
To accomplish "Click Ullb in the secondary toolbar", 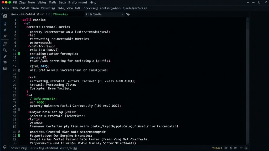I will [15, 8].
